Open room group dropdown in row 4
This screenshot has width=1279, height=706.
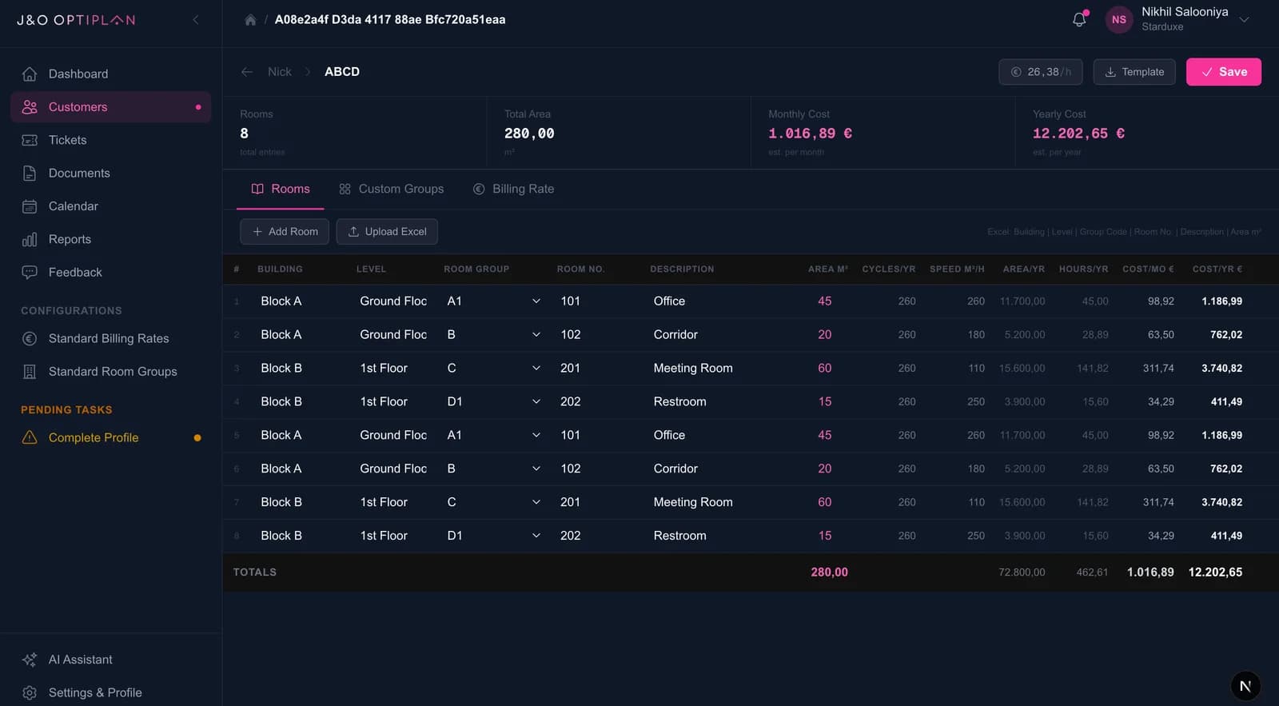(x=494, y=402)
